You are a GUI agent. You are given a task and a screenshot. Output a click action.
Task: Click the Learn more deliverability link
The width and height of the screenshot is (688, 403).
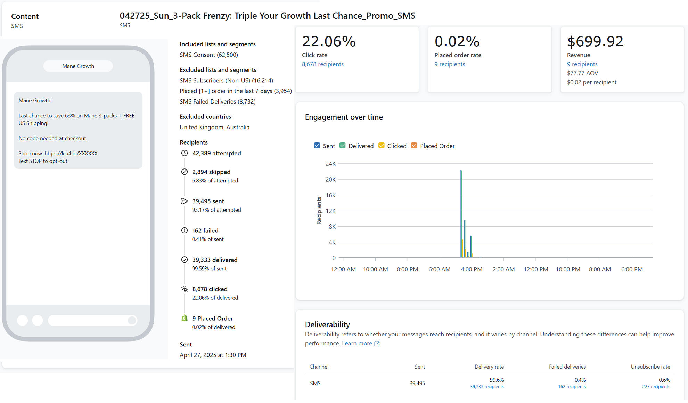coord(357,343)
